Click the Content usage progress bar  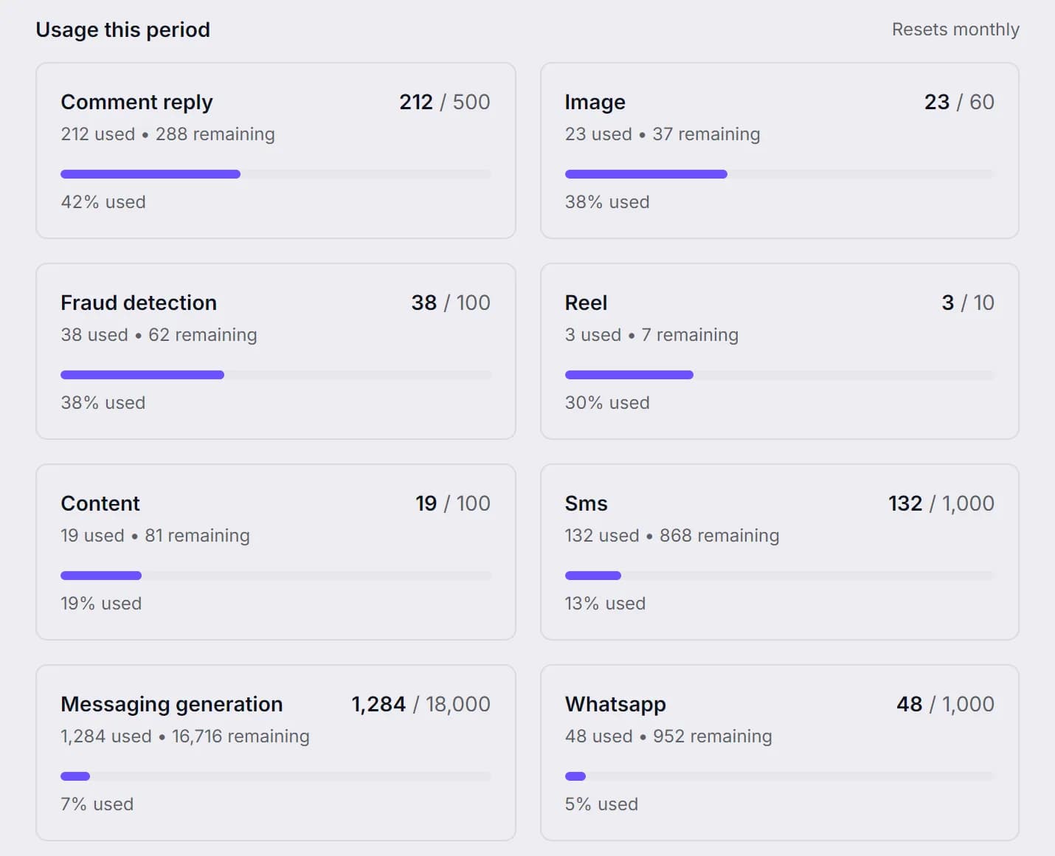click(276, 576)
